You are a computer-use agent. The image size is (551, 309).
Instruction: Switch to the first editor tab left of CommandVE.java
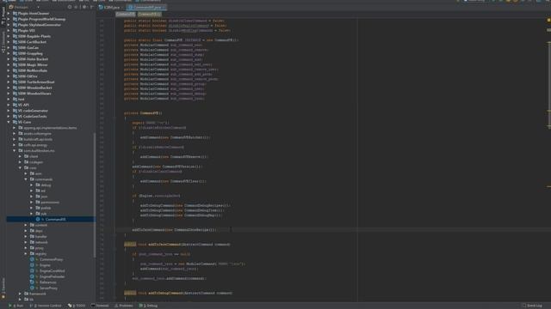(111, 7)
